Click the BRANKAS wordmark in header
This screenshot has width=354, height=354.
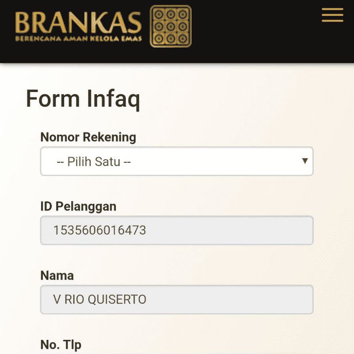tap(78, 22)
